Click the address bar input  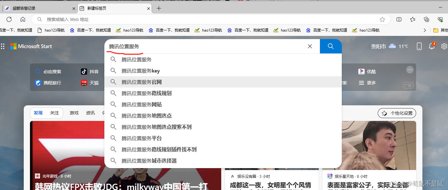point(211,19)
